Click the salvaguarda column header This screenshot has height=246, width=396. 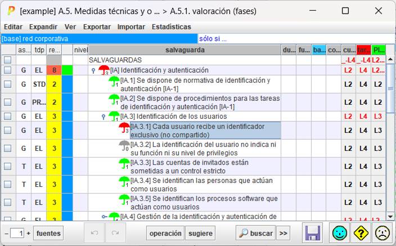[185, 50]
